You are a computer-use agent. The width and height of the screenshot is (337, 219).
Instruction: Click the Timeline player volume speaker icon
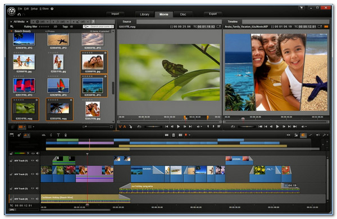tap(303, 127)
